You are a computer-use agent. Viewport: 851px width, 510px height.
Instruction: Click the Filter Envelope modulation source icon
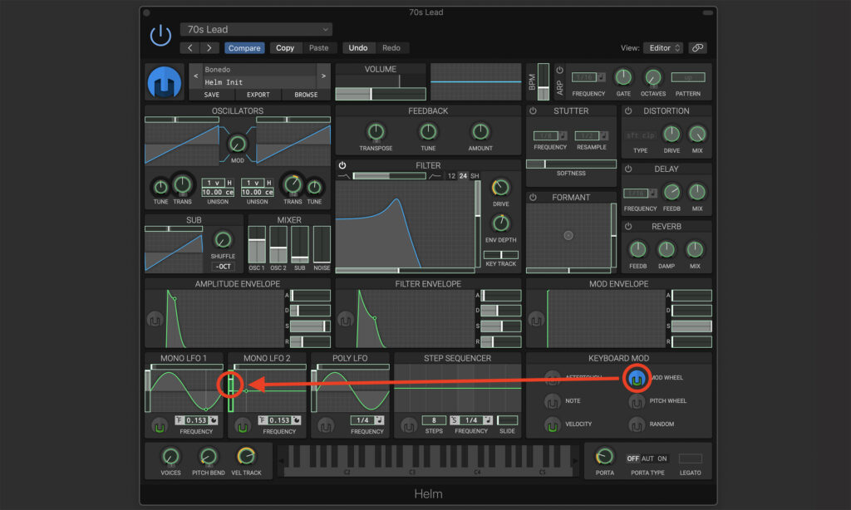[x=345, y=320]
